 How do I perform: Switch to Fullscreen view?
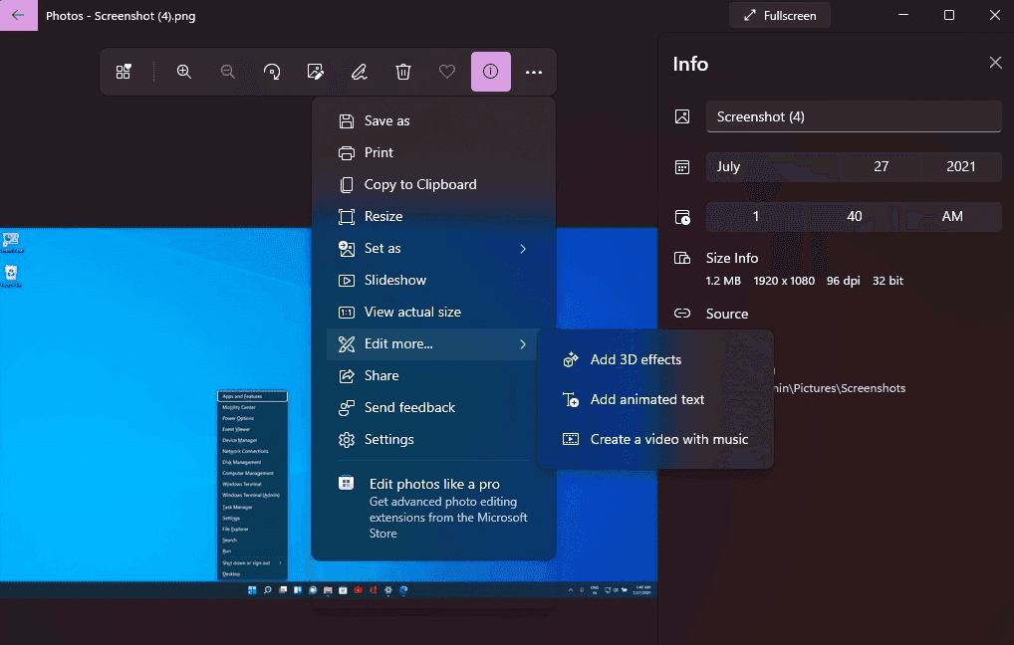pyautogui.click(x=779, y=16)
